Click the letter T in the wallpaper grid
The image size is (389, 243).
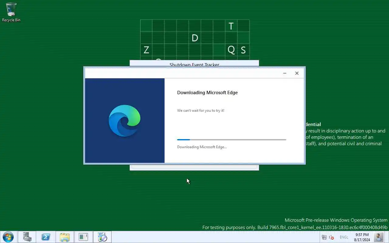click(x=231, y=26)
